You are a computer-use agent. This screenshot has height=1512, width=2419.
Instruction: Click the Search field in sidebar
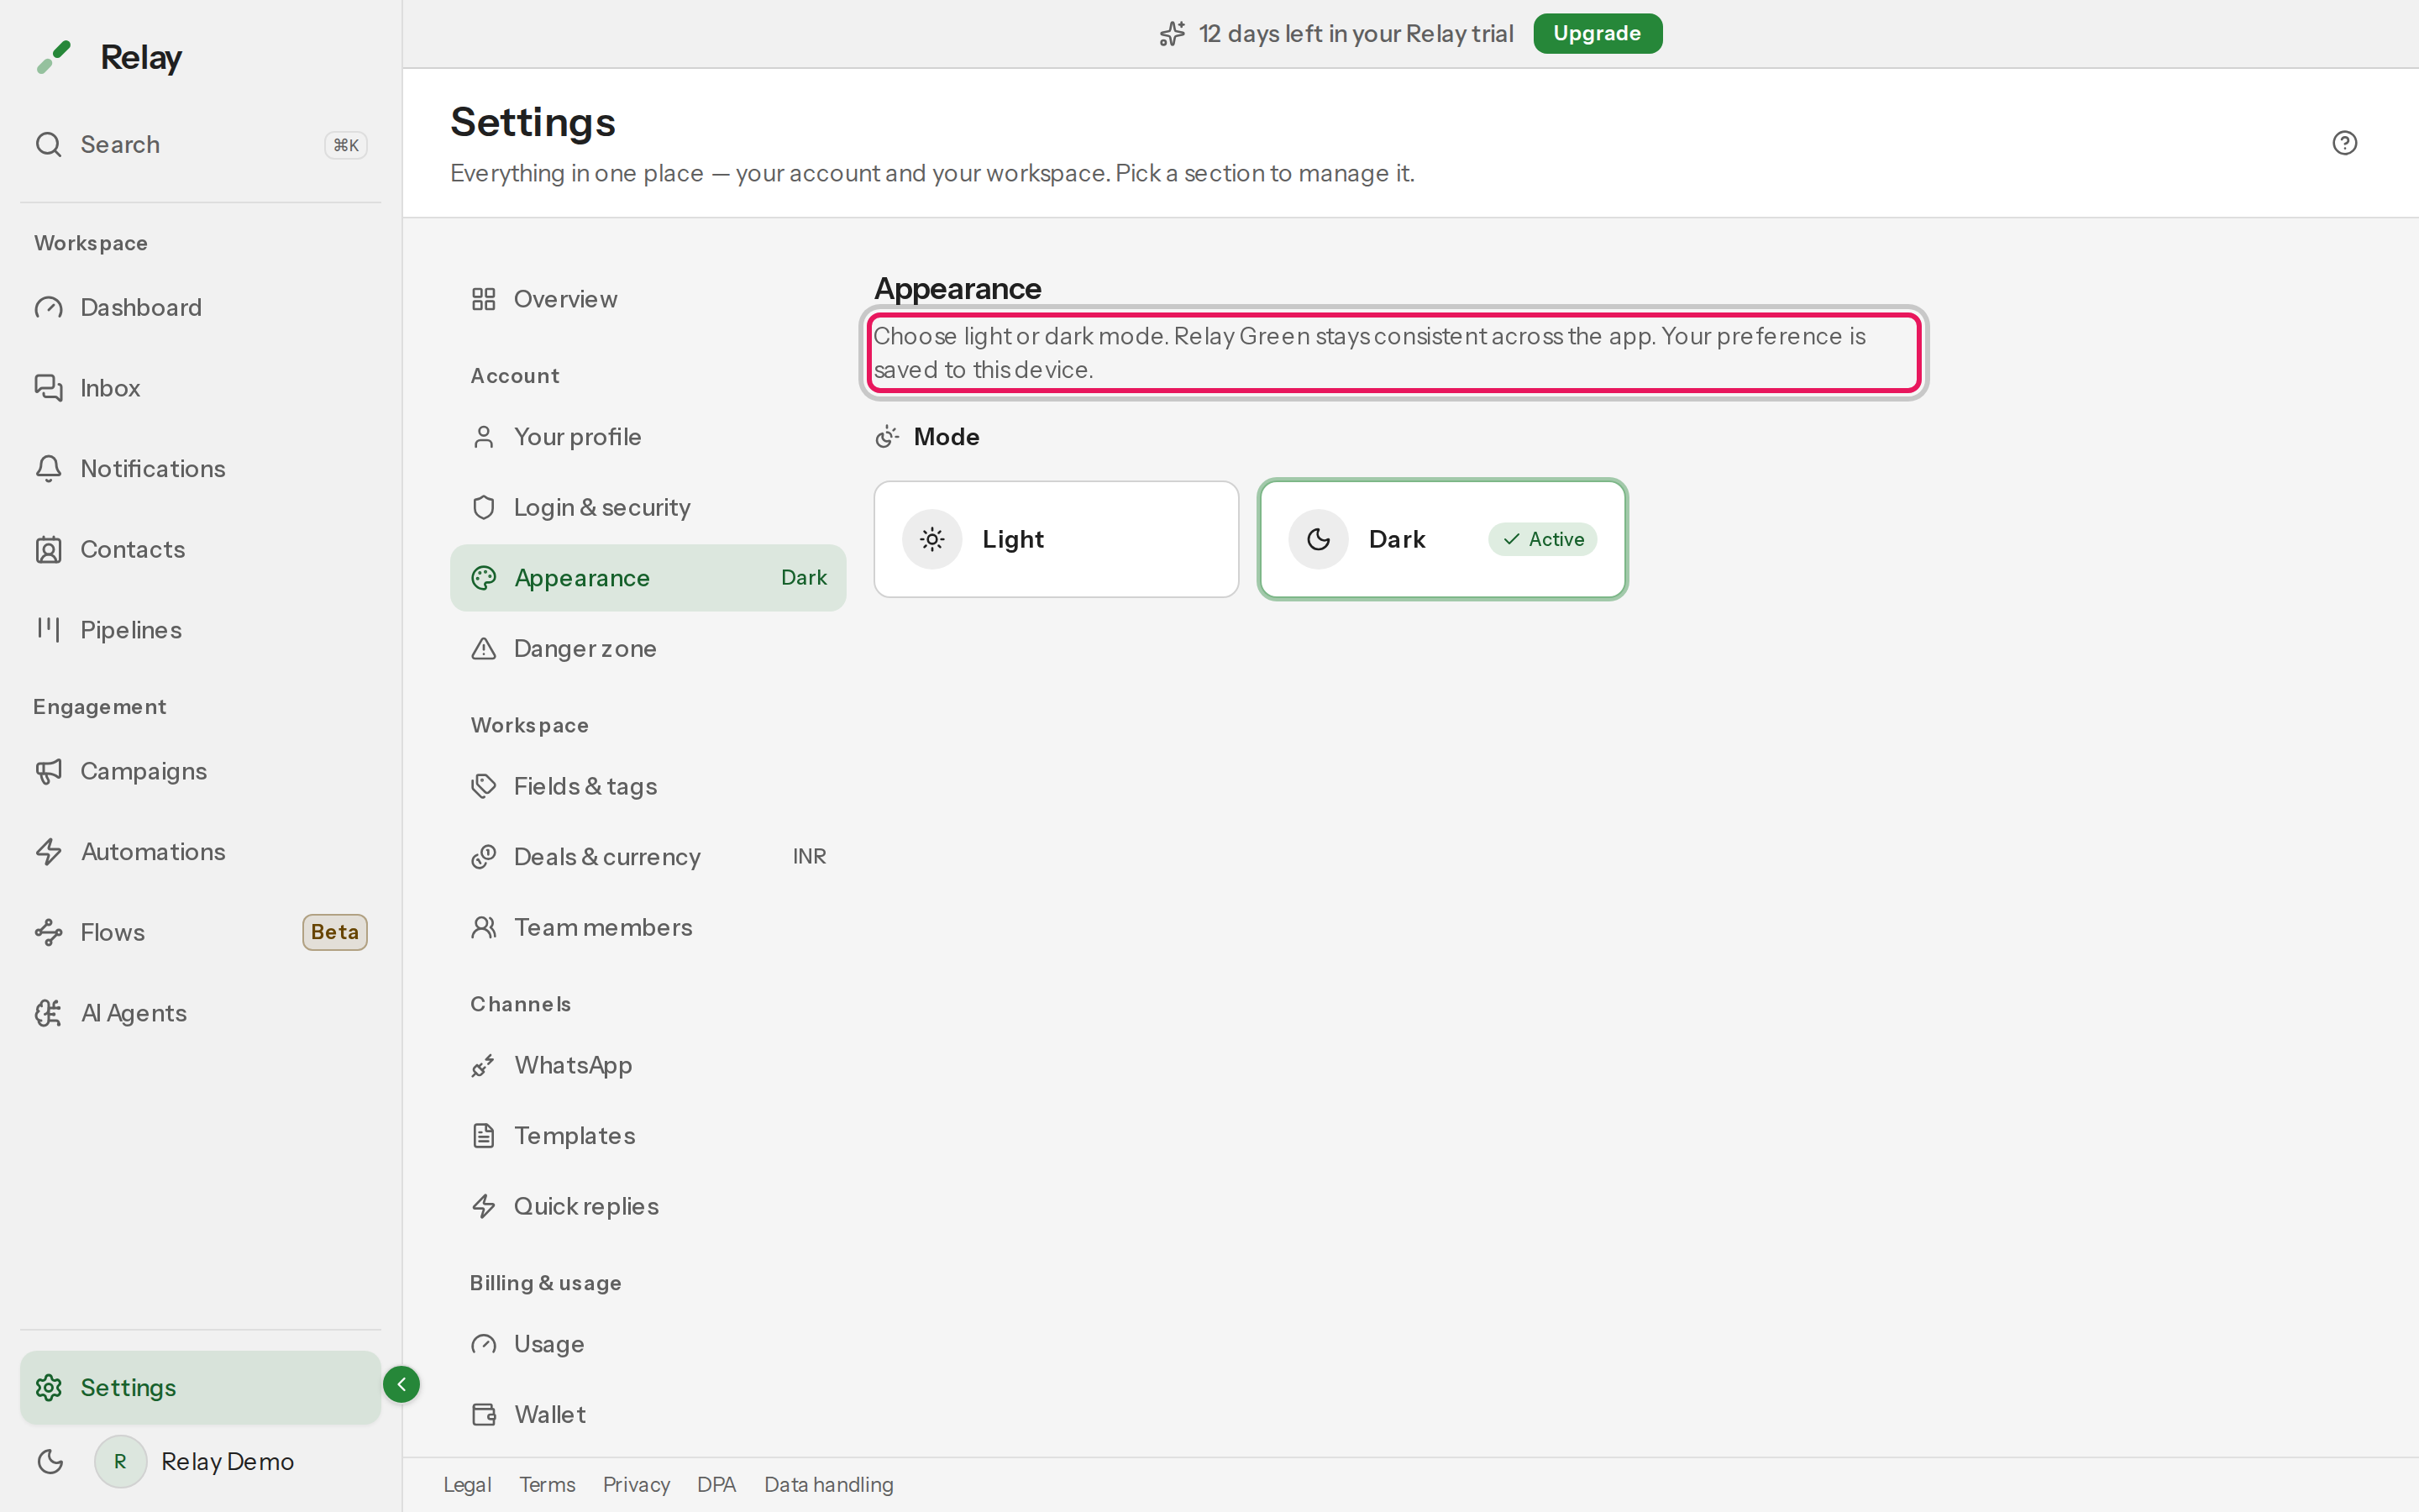(200, 144)
